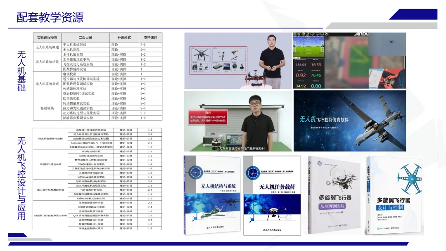Click the '76.45' readout in ground station image

(316, 75)
